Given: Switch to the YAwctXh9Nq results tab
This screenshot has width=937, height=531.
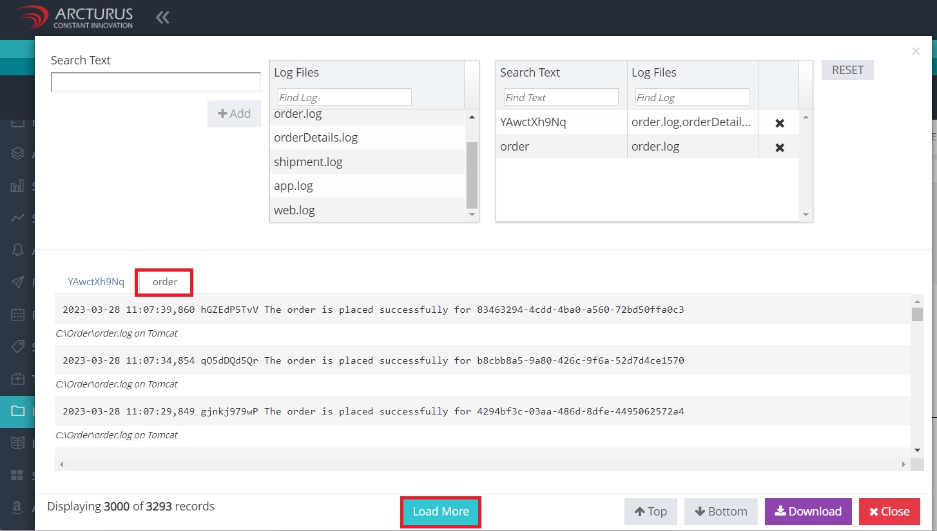Looking at the screenshot, I should (96, 282).
